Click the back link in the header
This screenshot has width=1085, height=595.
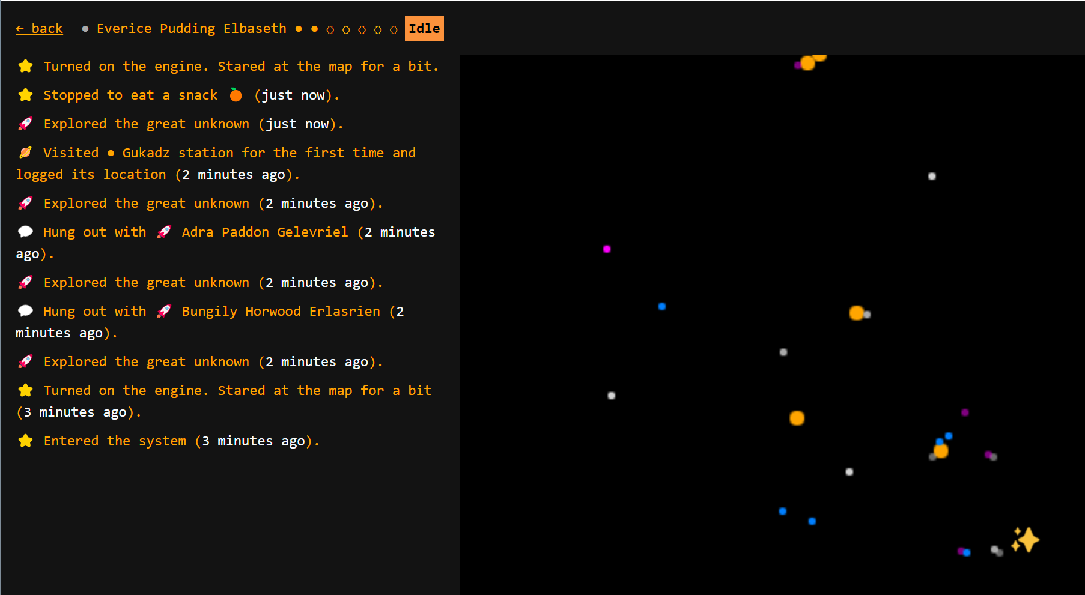tap(39, 28)
